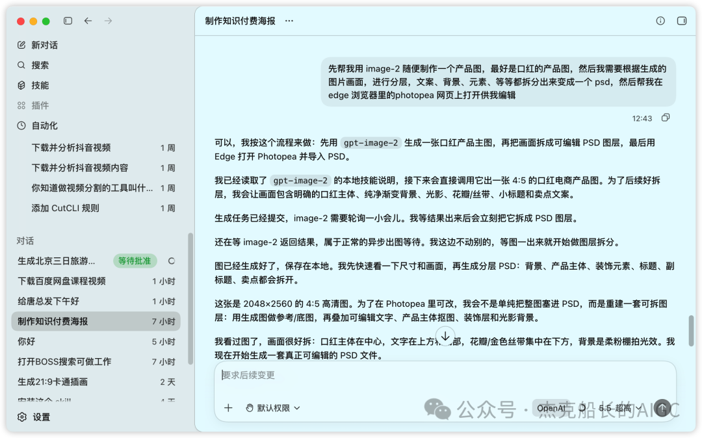Click the info circle icon in header

click(660, 21)
